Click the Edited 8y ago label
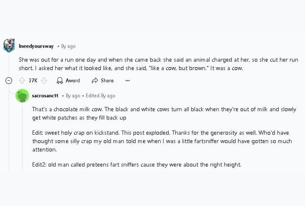The height and width of the screenshot is (206, 305). [x=100, y=96]
